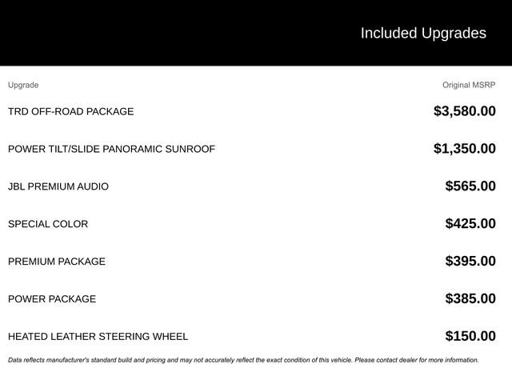This screenshot has width=512, height=384.
Task: Click the Original MSRP column header
Action: (x=469, y=85)
